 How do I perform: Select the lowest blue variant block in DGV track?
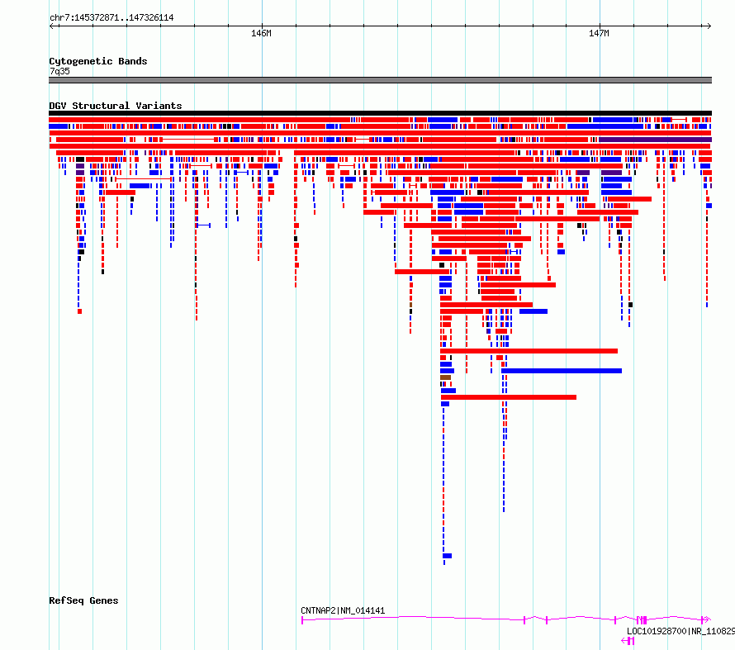click(447, 556)
